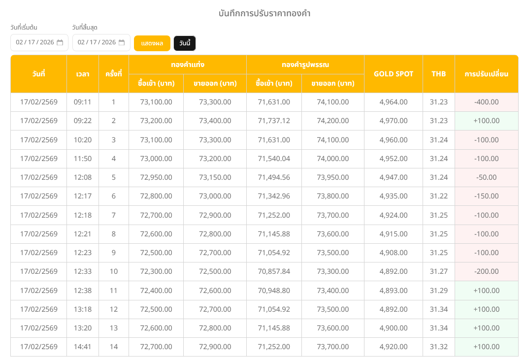Viewport: 527px width, 359px height.
Task: Click the page title บันทึกการปรับราคาทองคำ
Action: point(264,13)
